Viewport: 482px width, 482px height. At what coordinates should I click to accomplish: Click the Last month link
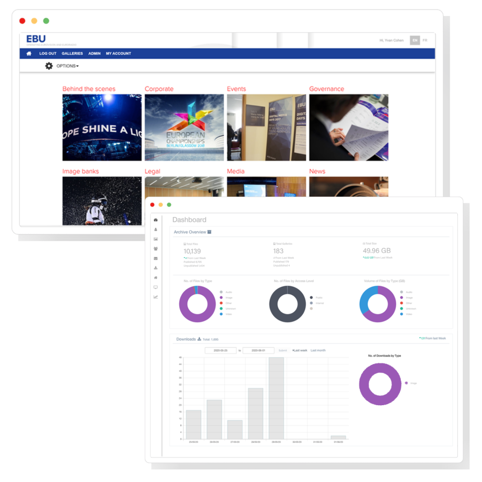(x=318, y=350)
